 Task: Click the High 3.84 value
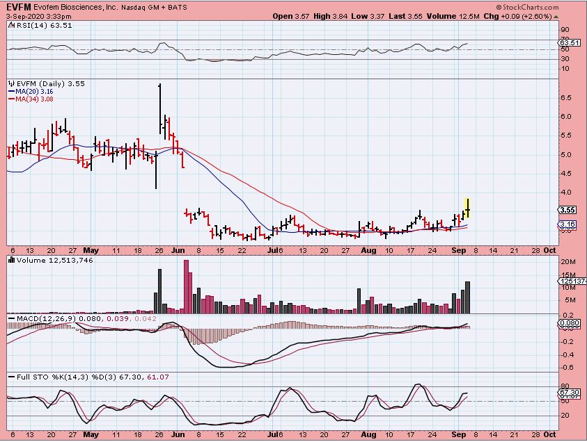tap(331, 16)
